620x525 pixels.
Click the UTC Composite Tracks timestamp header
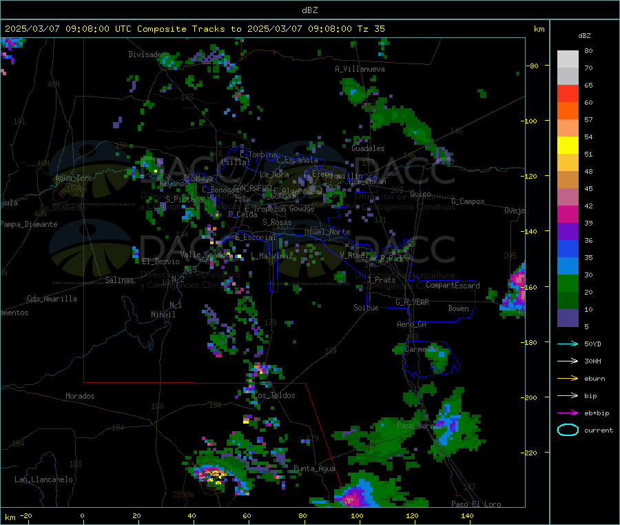click(x=194, y=29)
